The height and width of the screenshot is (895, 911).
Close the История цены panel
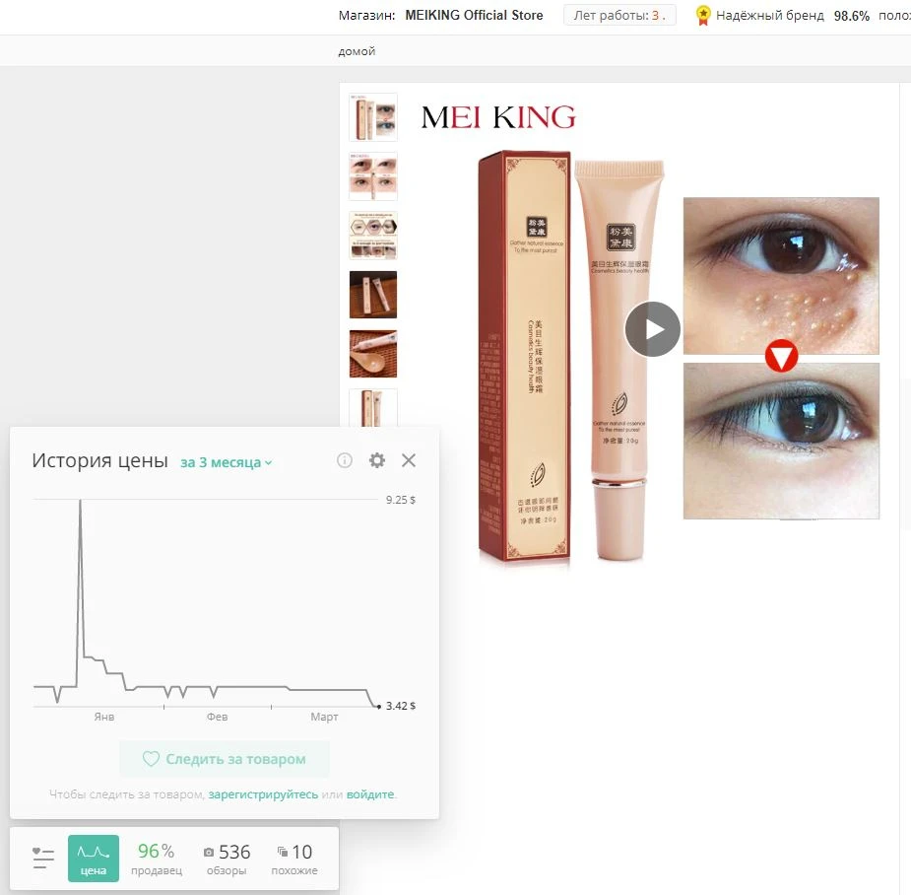click(409, 460)
